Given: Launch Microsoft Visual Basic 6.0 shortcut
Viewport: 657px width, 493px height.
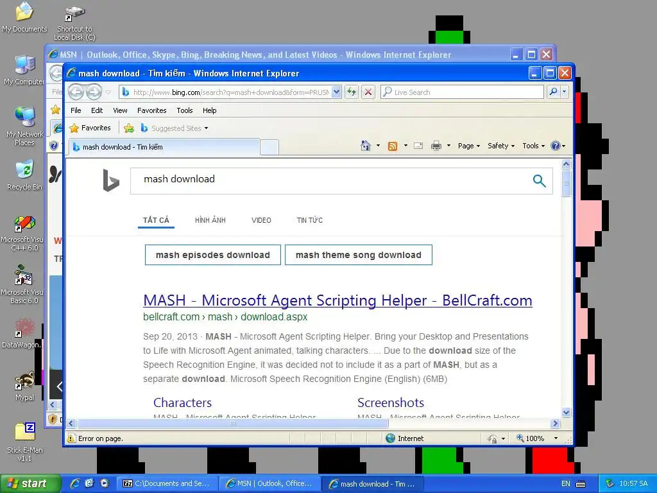Looking at the screenshot, I should pyautogui.click(x=24, y=284).
